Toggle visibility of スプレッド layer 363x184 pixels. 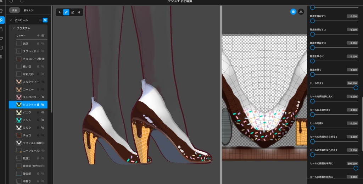(x=43, y=51)
